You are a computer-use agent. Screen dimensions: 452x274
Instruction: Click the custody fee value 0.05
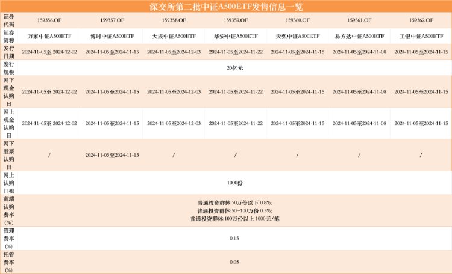(234, 262)
